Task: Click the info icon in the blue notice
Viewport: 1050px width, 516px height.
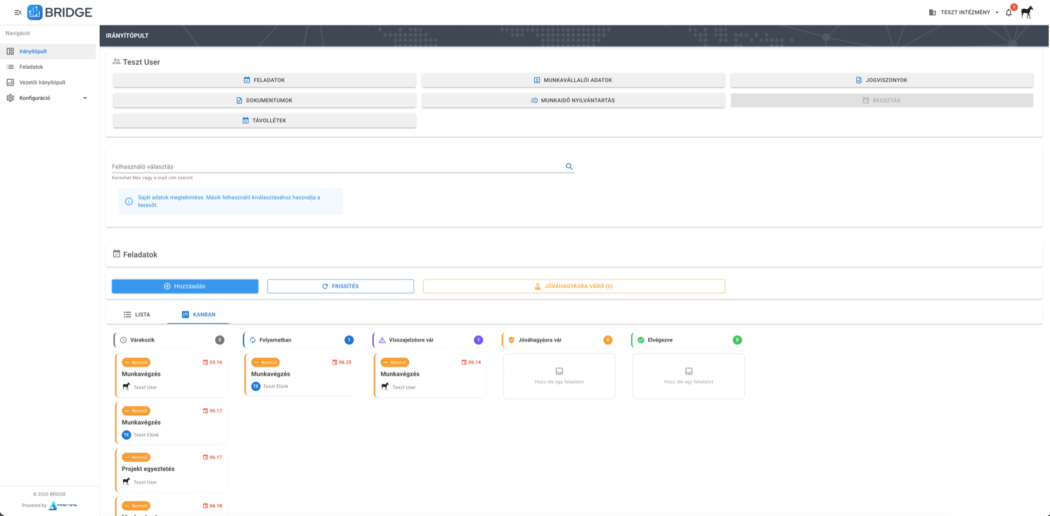Action: [129, 202]
